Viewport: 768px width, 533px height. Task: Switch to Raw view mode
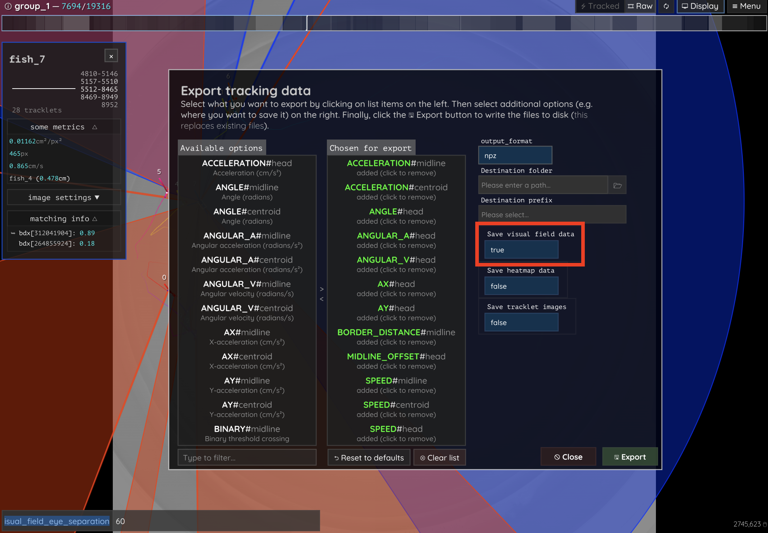point(640,6)
